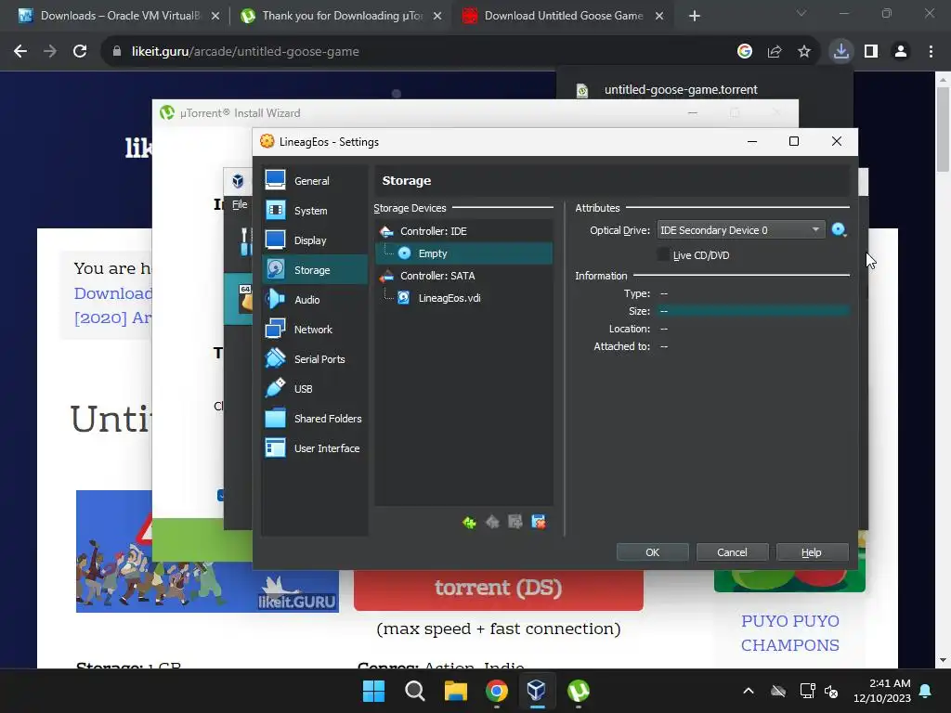This screenshot has width=951, height=713.
Task: Open Shared Folders settings category
Action: pos(314,419)
